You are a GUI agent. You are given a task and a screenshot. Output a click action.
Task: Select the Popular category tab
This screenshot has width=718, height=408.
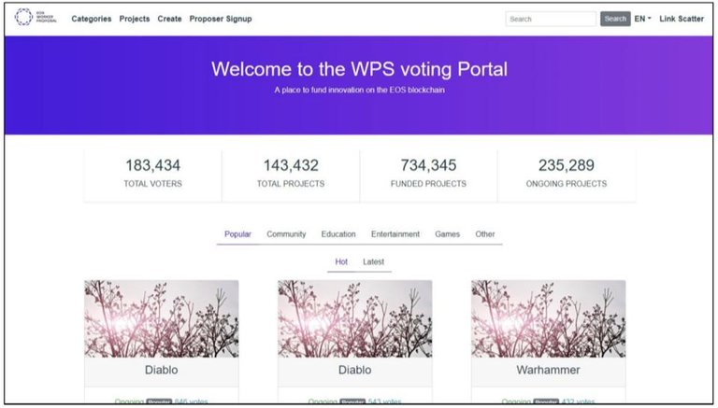coord(237,234)
